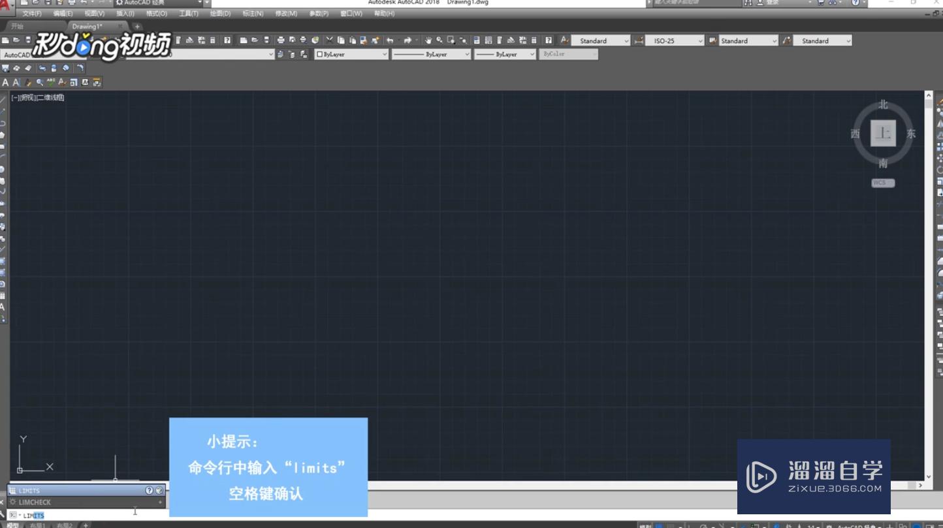Click the Plot (print) icon in toolbar
Screen dimensions: 943x528
click(x=281, y=40)
